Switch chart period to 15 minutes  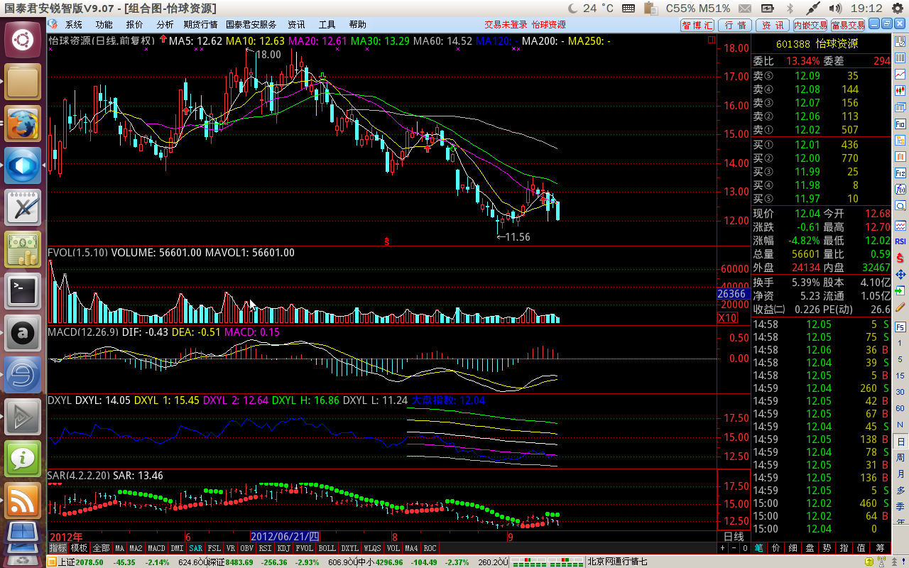pyautogui.click(x=900, y=376)
